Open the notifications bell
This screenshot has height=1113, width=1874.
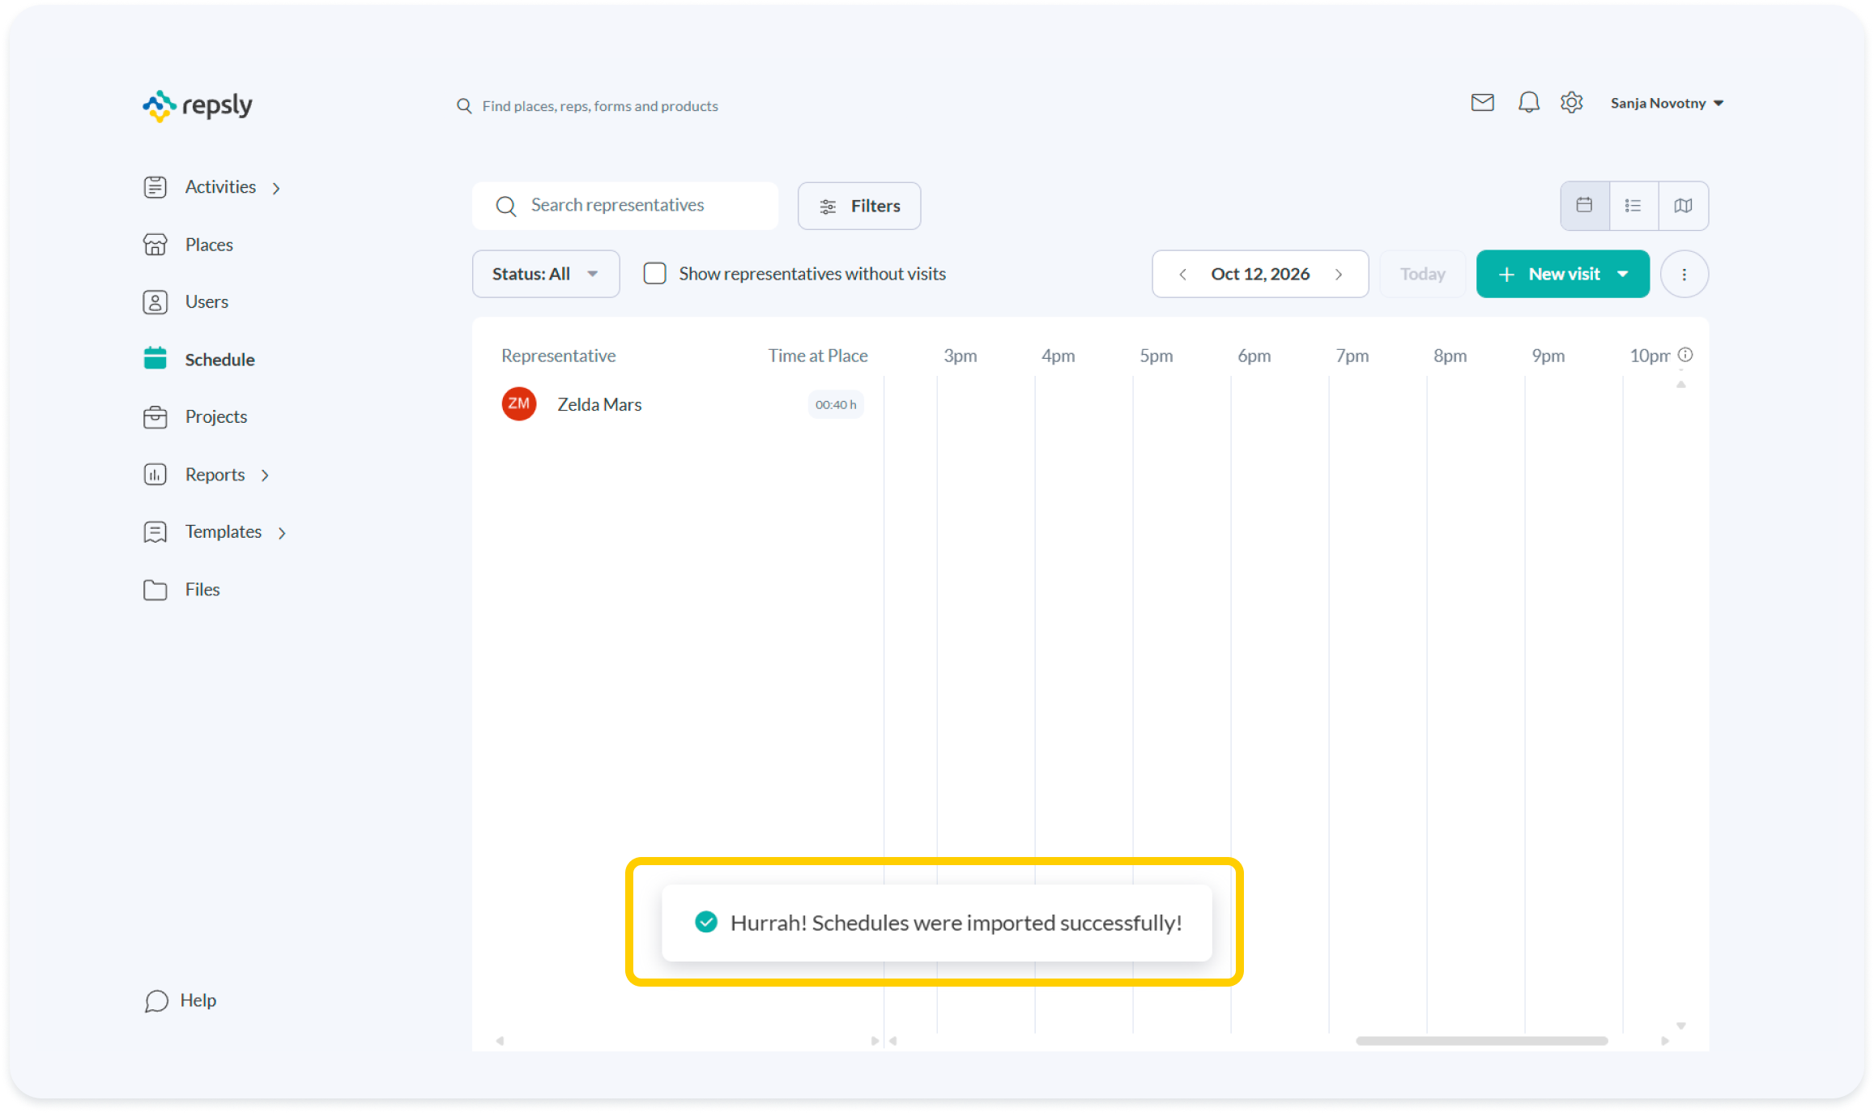coord(1528,103)
